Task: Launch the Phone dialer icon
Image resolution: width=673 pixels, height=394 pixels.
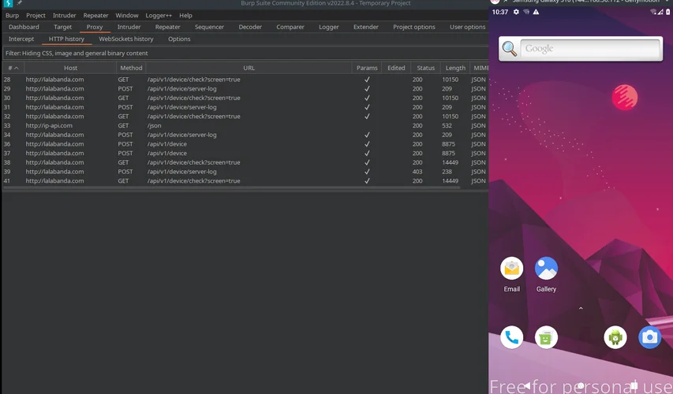Action: [x=511, y=337]
